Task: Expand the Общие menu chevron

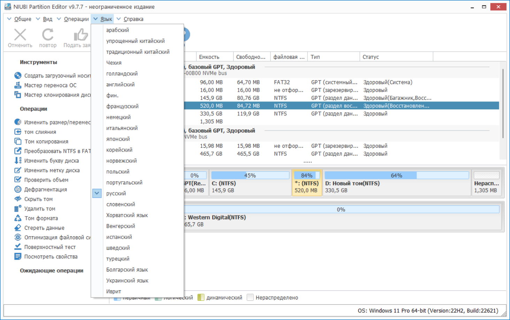Action: 9,19
